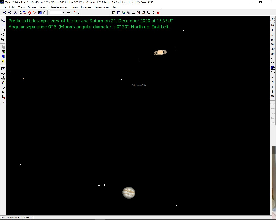Set field of view to 15 degrees

click(273, 40)
